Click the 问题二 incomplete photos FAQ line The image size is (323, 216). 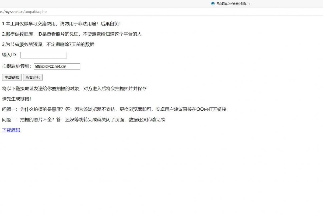(x=83, y=120)
